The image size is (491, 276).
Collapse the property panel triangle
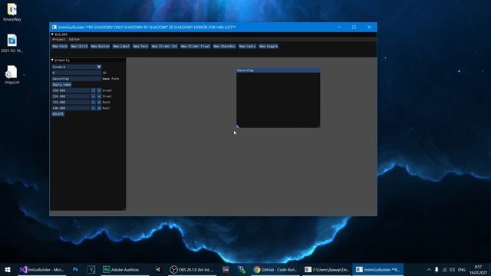52,60
